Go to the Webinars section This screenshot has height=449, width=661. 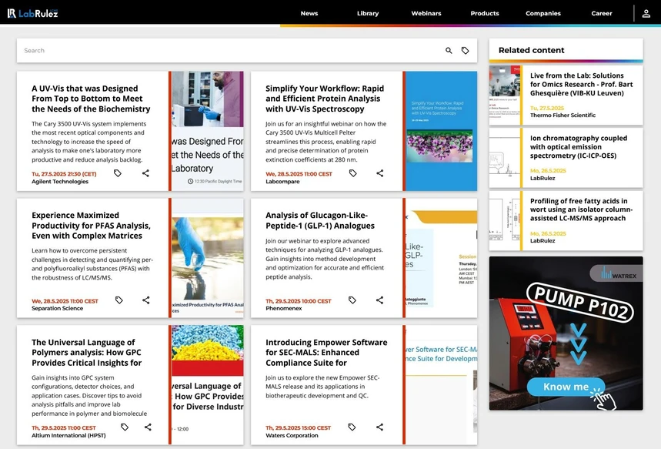pos(426,13)
